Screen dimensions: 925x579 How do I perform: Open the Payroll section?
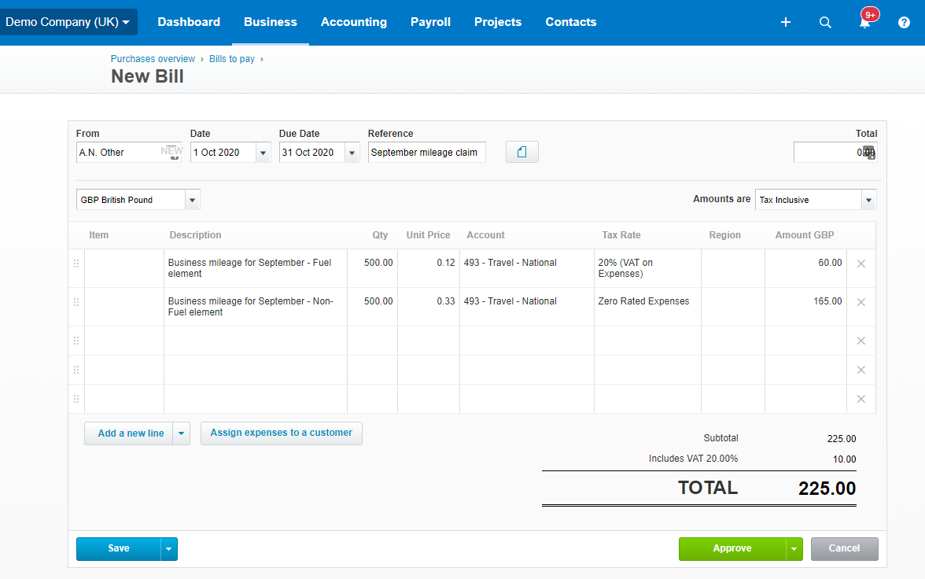430,22
